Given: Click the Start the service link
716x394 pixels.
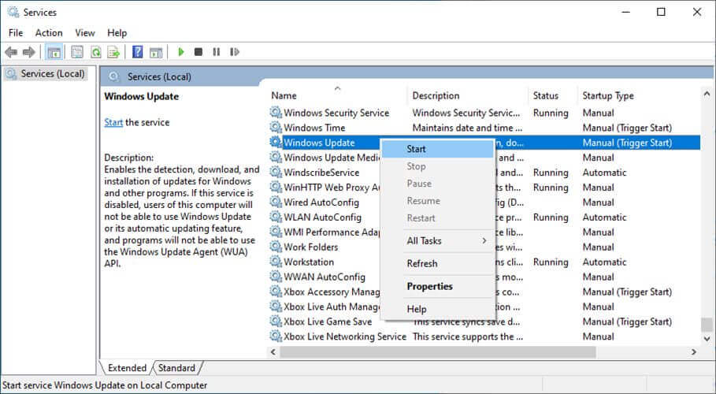Looking at the screenshot, I should (113, 122).
